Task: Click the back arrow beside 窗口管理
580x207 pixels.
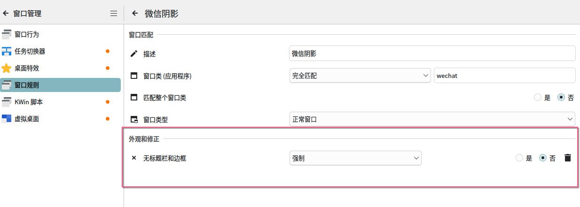Action: [x=6, y=14]
